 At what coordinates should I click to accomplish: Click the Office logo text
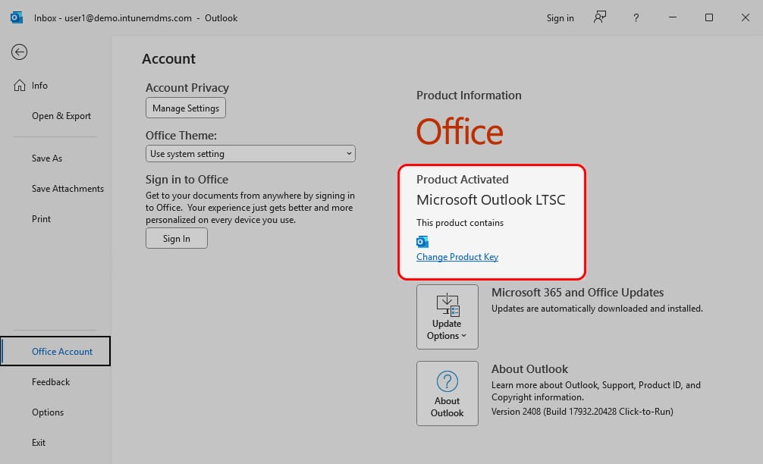tap(460, 132)
